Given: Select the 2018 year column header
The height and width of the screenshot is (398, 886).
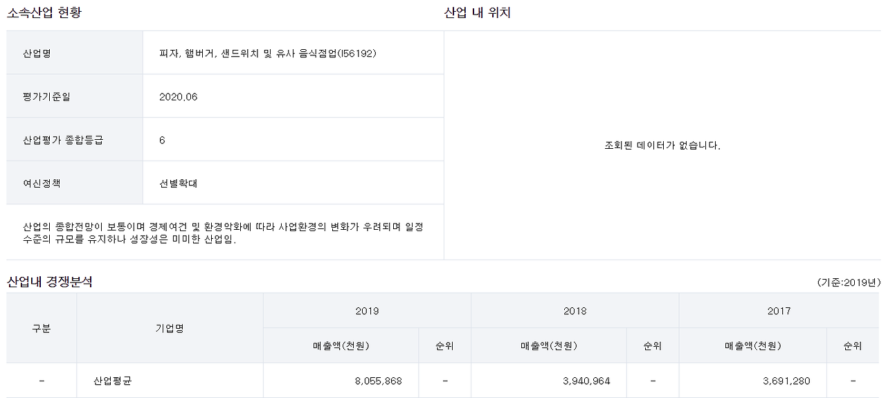Looking at the screenshot, I should [575, 311].
